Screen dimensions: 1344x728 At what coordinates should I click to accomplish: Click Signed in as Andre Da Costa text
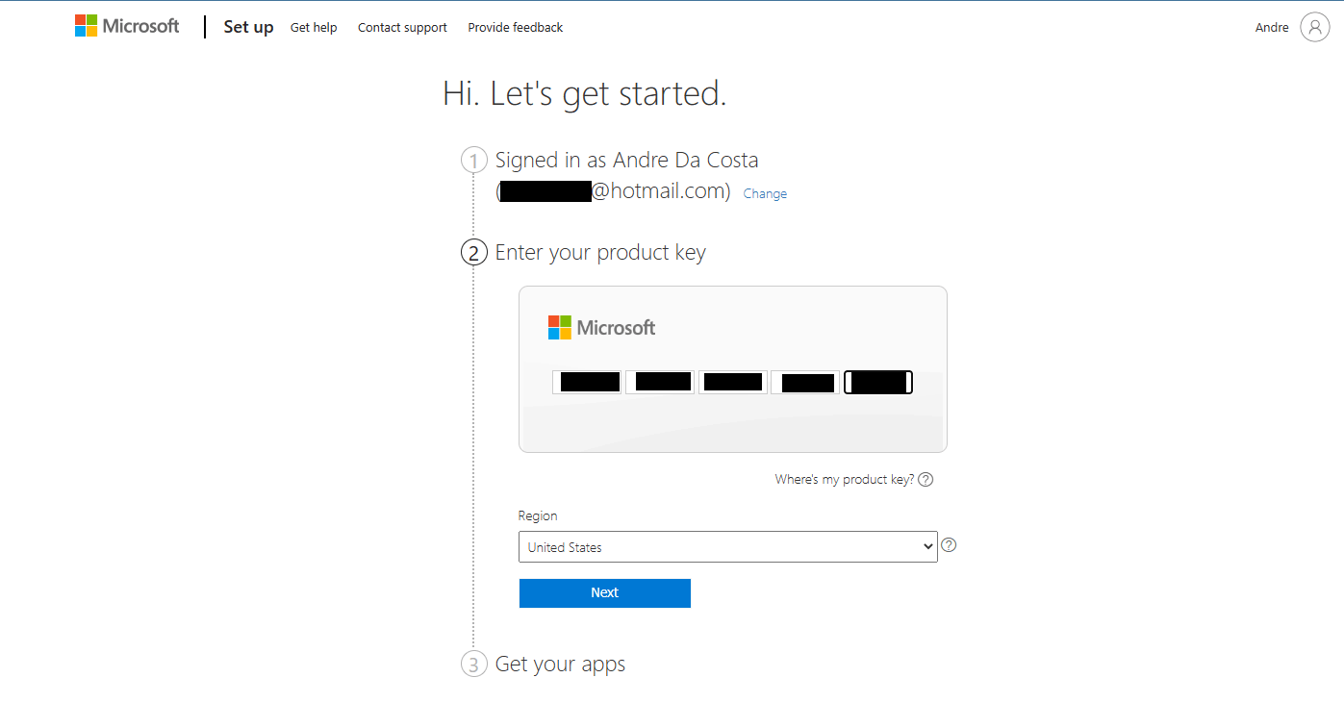(x=626, y=160)
